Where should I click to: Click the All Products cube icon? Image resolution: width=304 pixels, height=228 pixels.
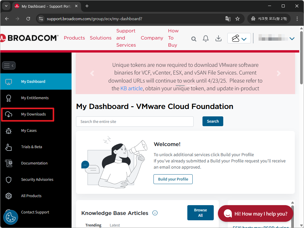[9, 196]
